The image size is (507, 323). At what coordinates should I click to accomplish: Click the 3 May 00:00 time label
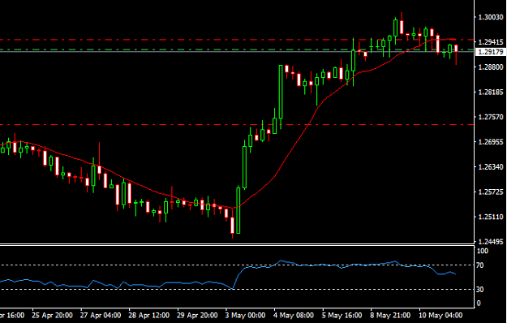point(246,315)
